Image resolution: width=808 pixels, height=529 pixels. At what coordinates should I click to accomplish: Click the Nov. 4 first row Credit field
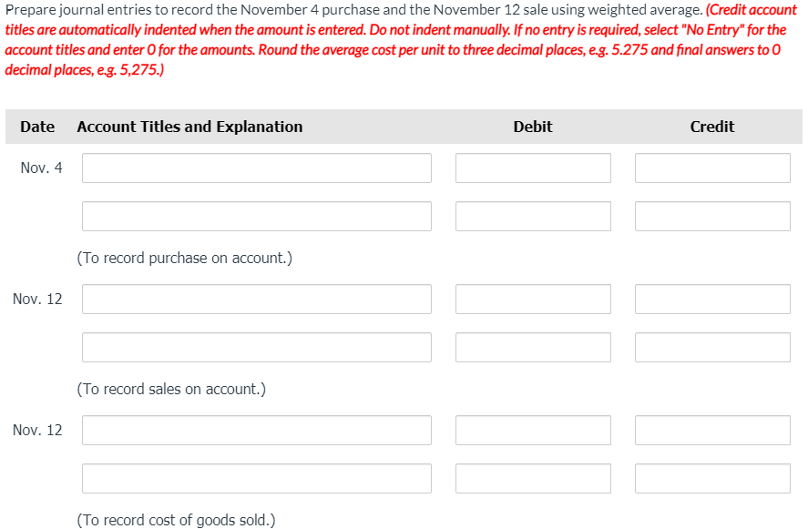pyautogui.click(x=712, y=168)
